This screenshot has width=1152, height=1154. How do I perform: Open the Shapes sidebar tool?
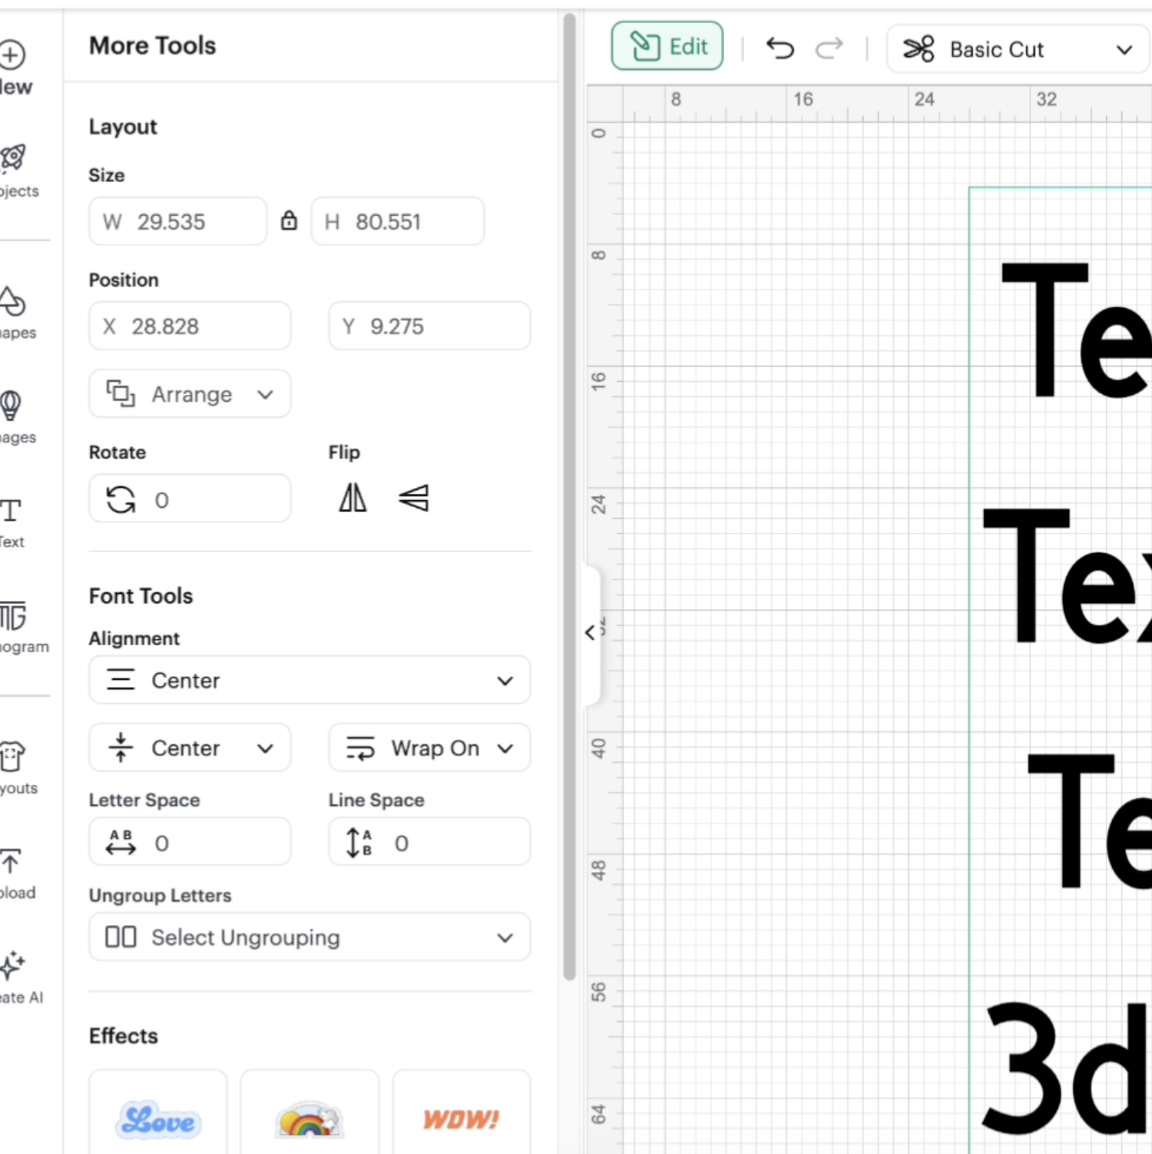(14, 312)
